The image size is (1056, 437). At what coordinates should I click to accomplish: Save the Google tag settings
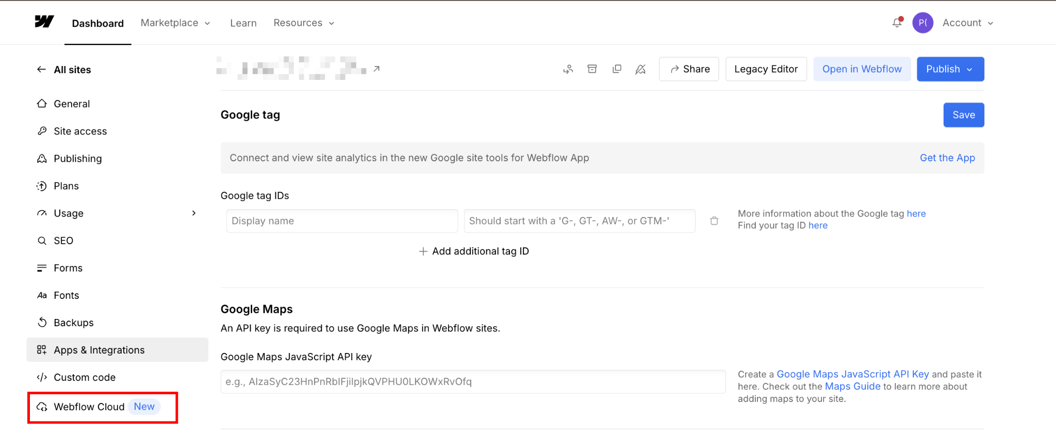(964, 115)
